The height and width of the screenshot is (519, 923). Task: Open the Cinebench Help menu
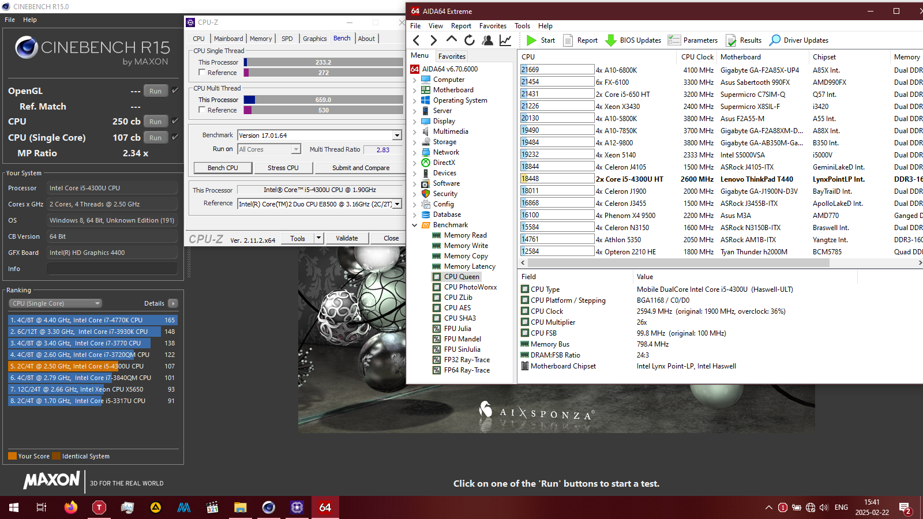[x=30, y=20]
